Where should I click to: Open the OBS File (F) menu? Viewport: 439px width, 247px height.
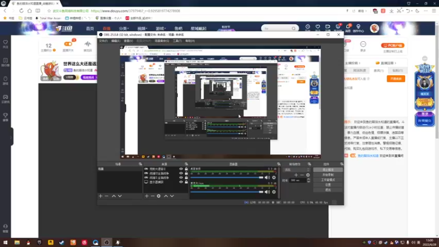coord(103,41)
